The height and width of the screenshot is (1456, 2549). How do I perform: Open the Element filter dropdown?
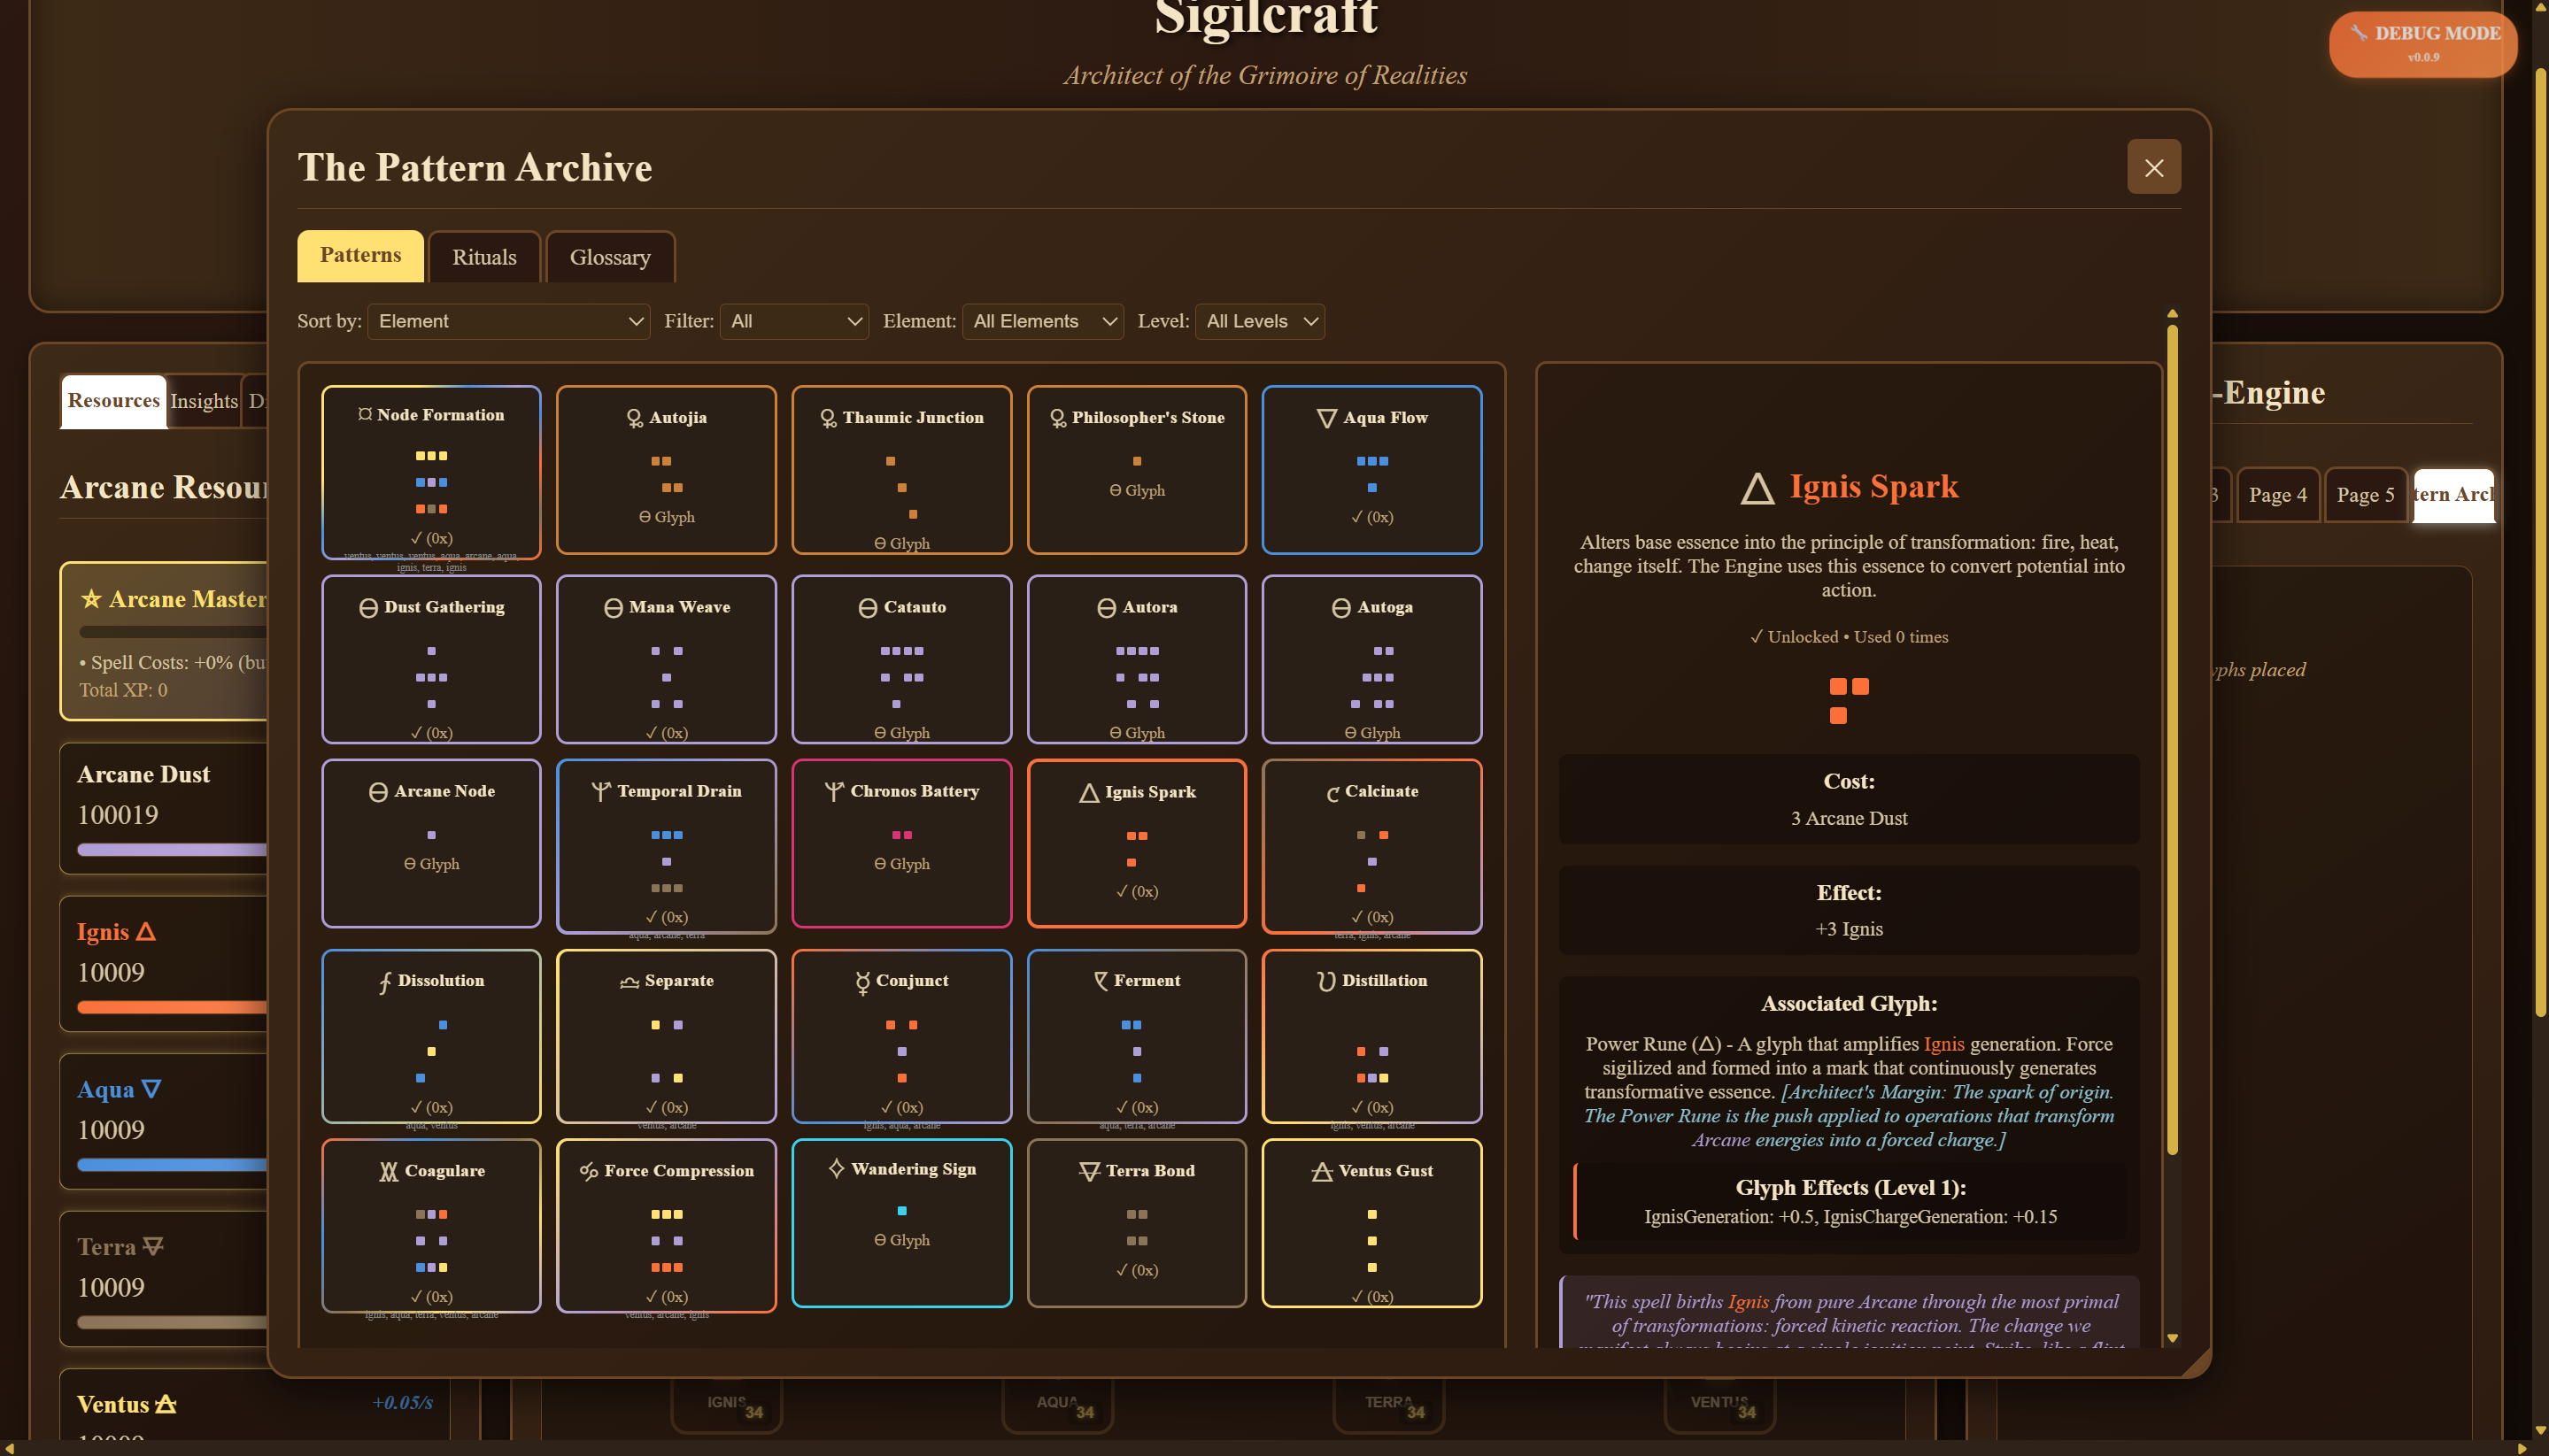(x=1042, y=321)
